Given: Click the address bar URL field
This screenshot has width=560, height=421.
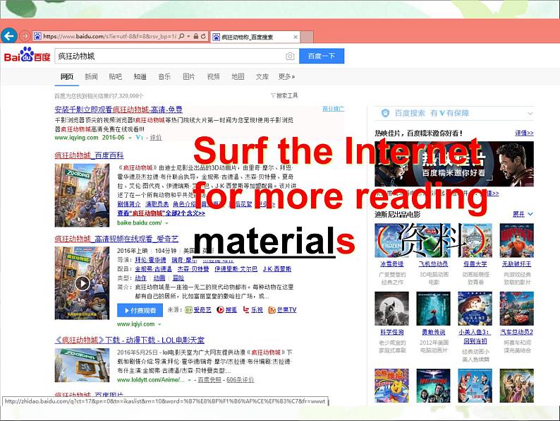Looking at the screenshot, I should click(x=109, y=36).
